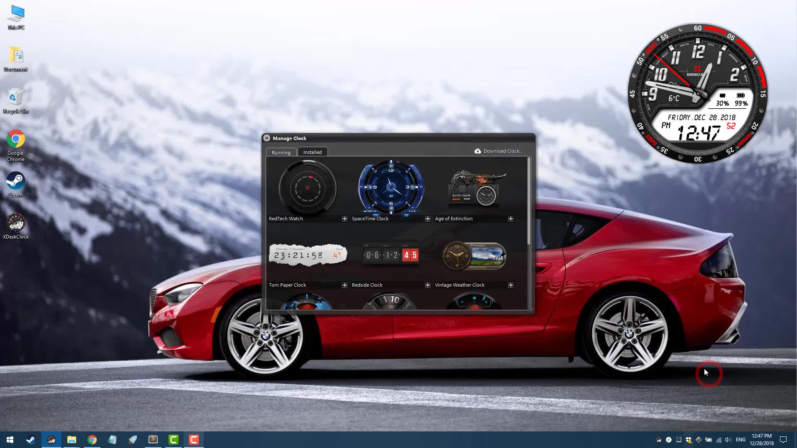Click the plus next to Age of Extinction
797x448 pixels.
coord(511,219)
